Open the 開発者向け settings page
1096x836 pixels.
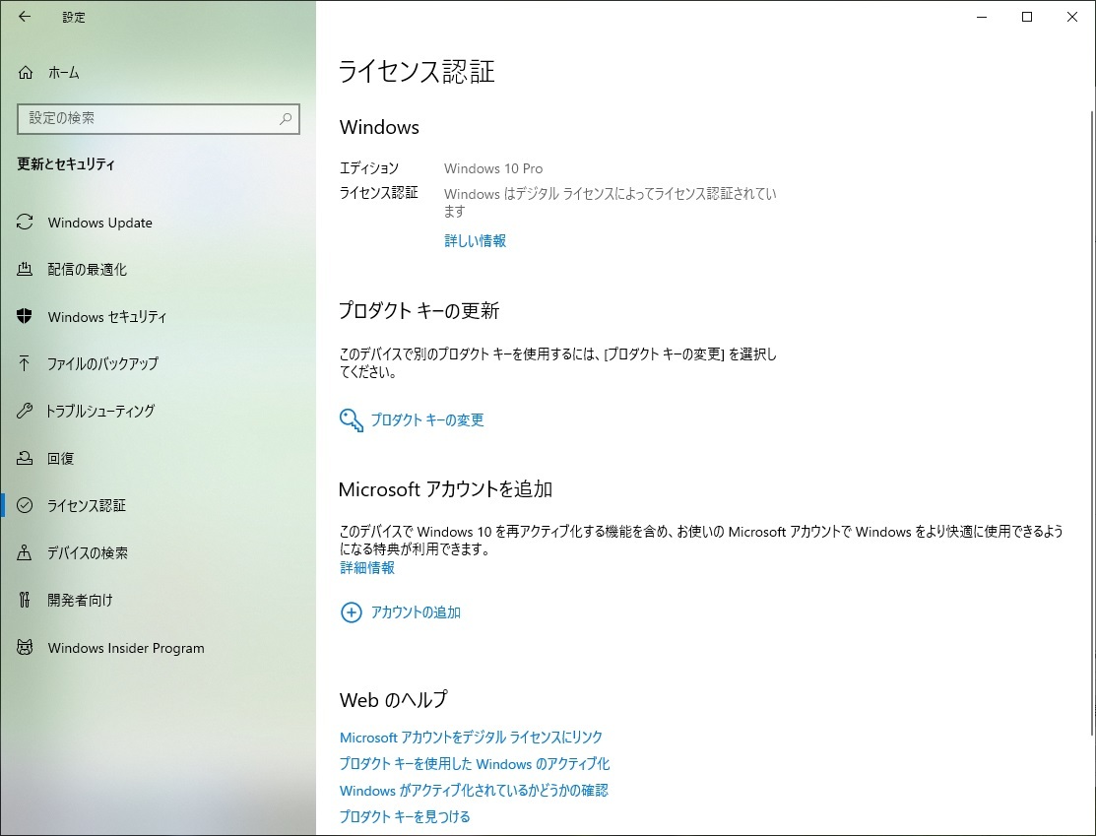80,601
